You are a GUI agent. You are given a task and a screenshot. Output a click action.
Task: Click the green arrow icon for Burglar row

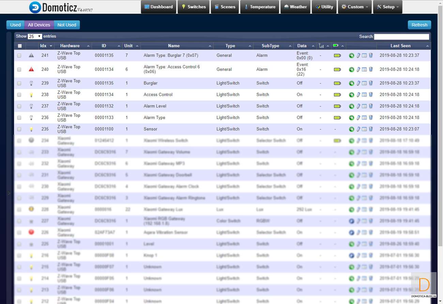[x=352, y=83]
